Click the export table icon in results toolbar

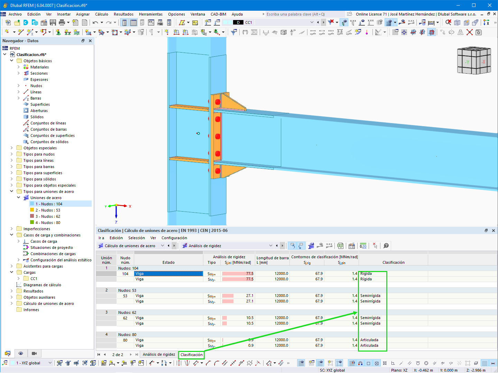pos(340,246)
